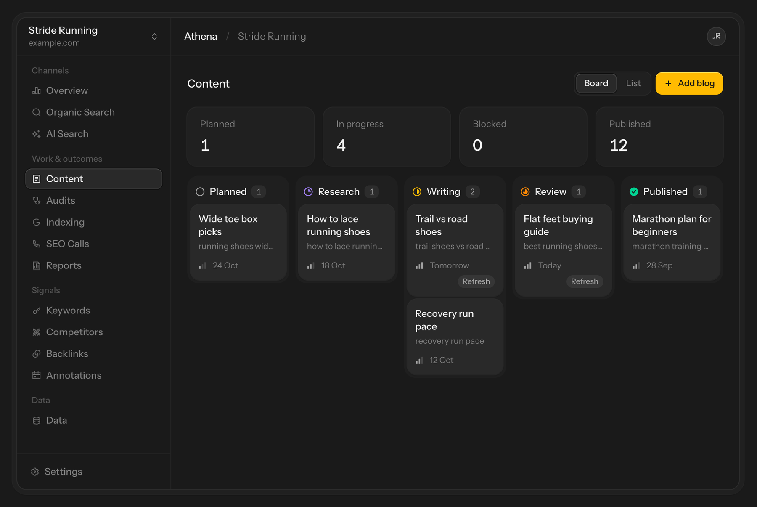Click the SEO Calls phone icon
Image resolution: width=757 pixels, height=507 pixels.
pos(37,244)
